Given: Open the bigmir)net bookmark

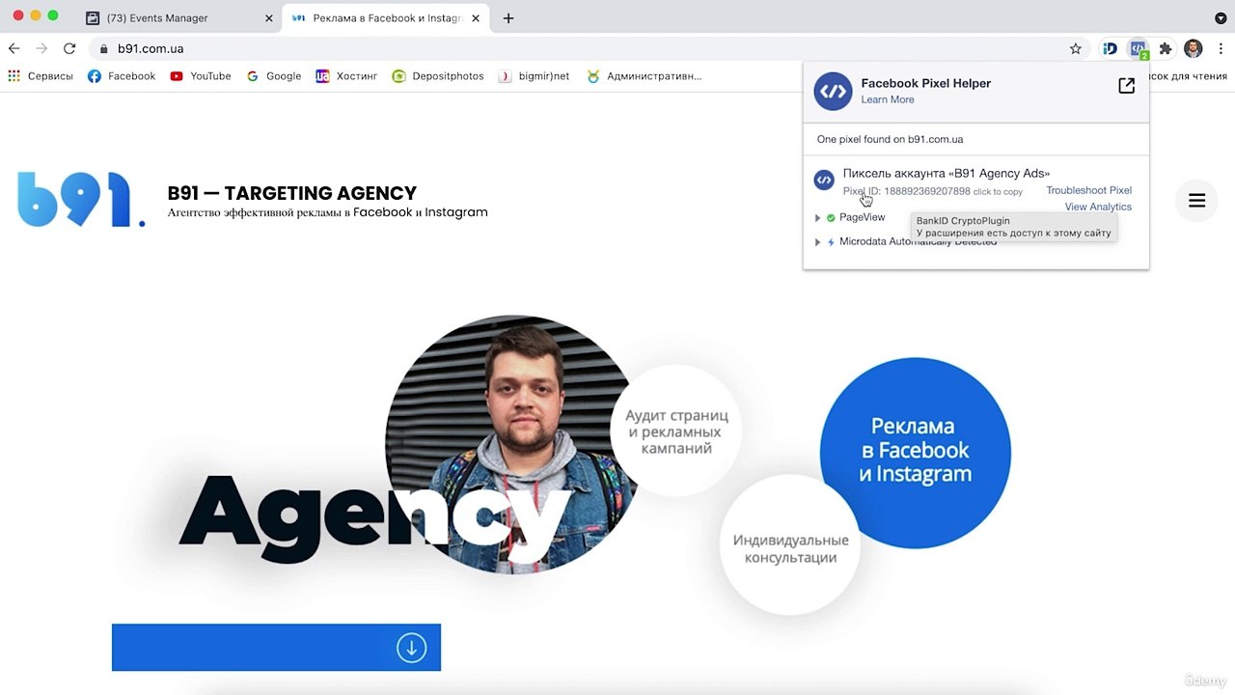Looking at the screenshot, I should (534, 76).
